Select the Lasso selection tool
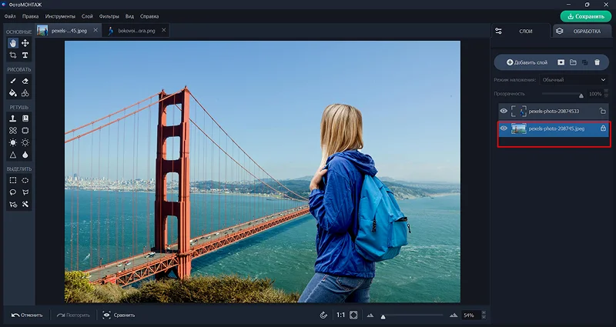616x327 pixels. (13, 192)
